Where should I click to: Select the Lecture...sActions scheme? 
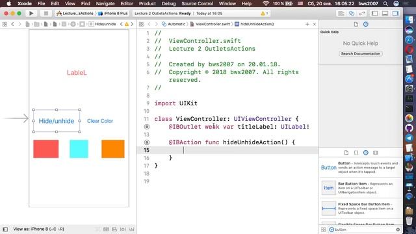[x=75, y=13]
